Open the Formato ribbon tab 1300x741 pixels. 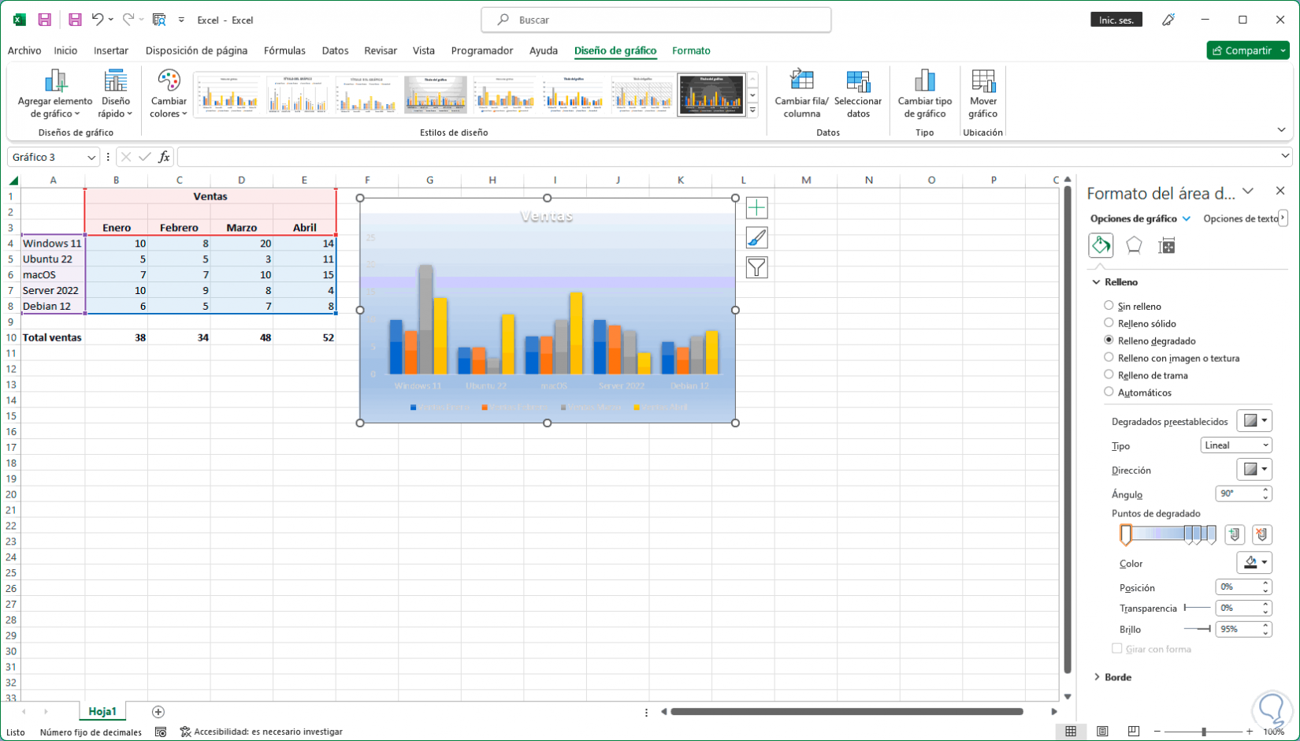click(x=691, y=50)
